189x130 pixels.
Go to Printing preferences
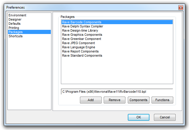[14, 28]
